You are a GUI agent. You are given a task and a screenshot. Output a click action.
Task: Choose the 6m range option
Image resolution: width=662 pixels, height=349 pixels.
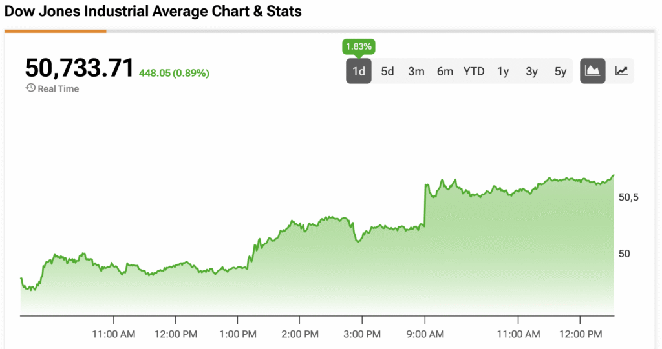click(445, 71)
